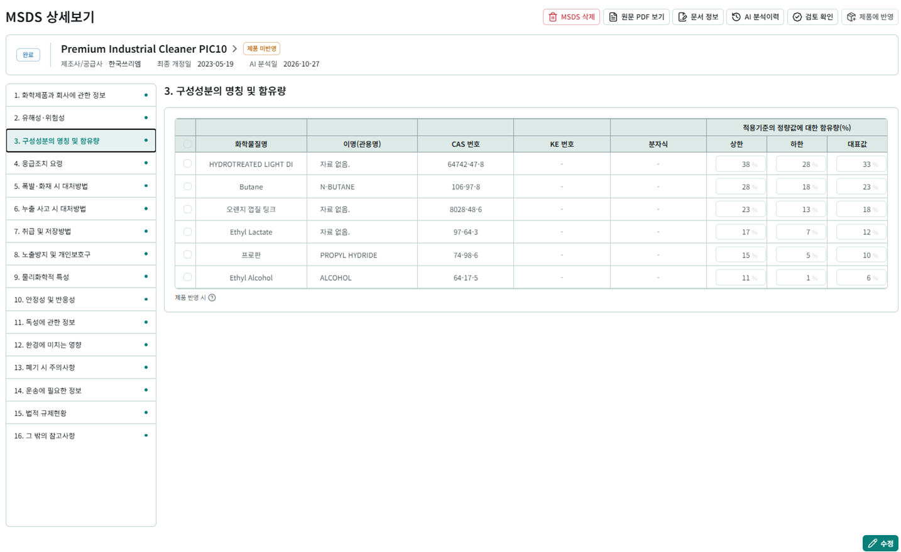Open section 1. 화학제품과 회사에 관한 정보

(81, 95)
